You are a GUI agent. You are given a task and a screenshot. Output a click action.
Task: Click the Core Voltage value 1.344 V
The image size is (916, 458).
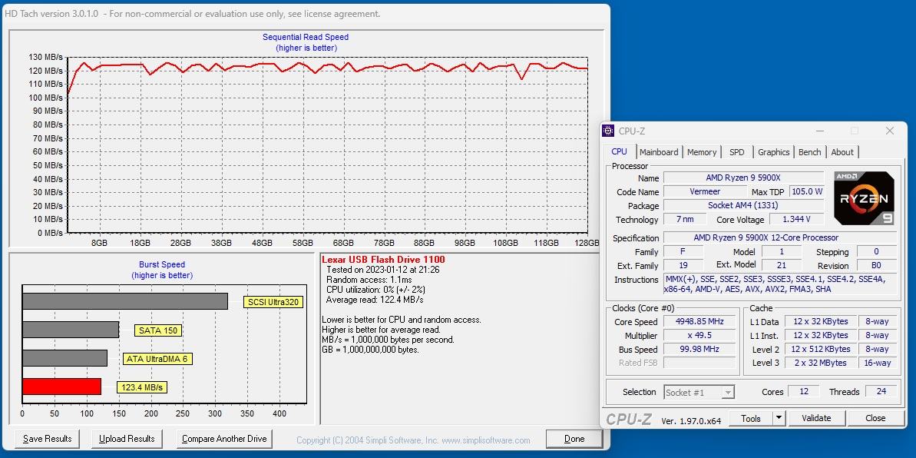[796, 219]
